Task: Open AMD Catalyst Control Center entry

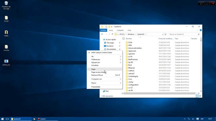Action: click(105, 52)
